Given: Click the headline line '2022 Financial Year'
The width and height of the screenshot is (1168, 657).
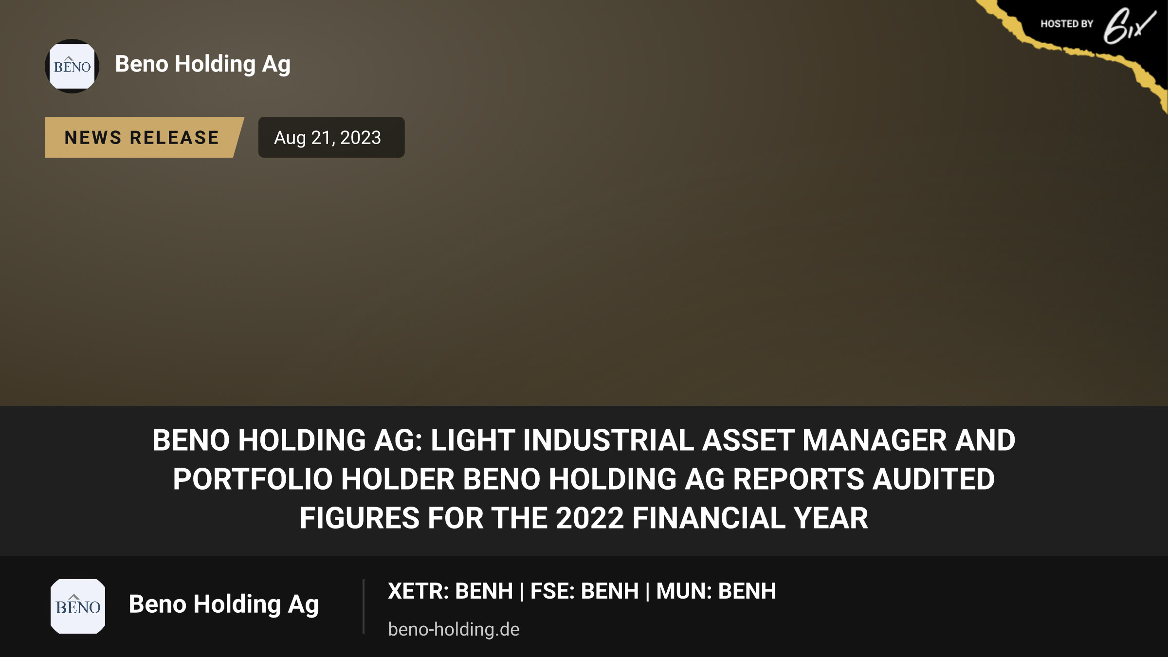Looking at the screenshot, I should tap(584, 518).
